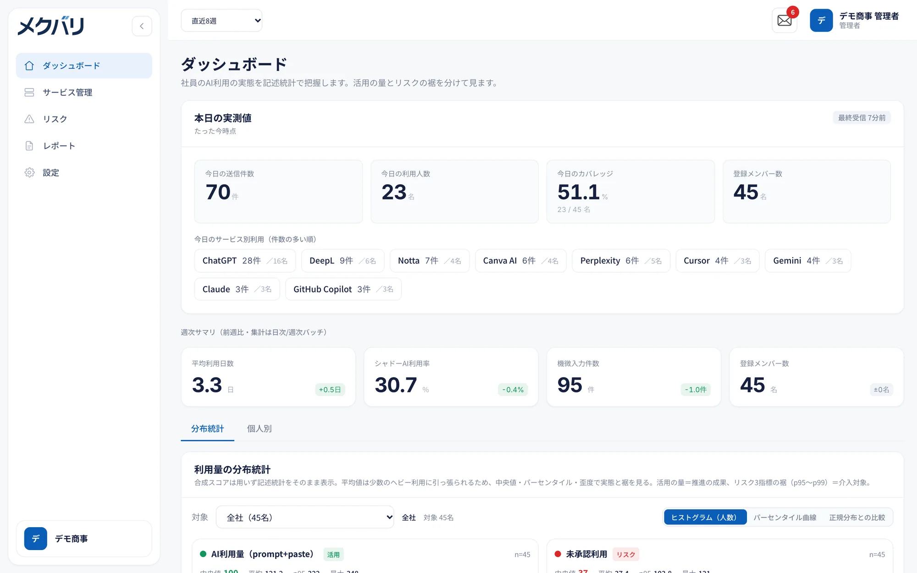Click the 23 / 45 名 coverage text
The height and width of the screenshot is (573, 917).
574,209
